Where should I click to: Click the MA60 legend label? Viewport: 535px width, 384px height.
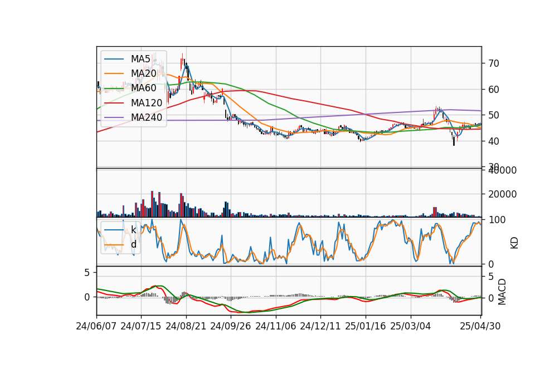point(143,88)
